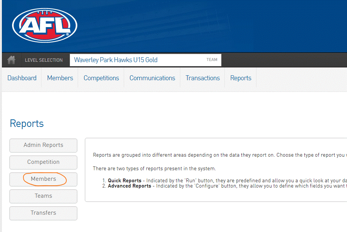Go to home via the house icon
Image resolution: width=347 pixels, height=232 pixels.
(x=11, y=60)
